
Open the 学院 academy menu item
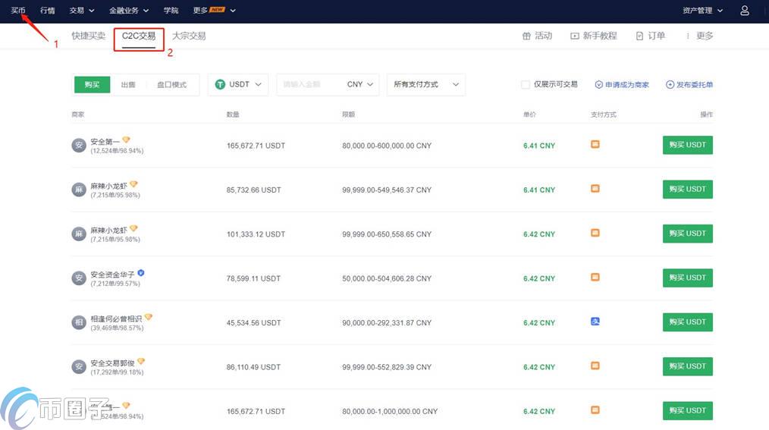pyautogui.click(x=171, y=11)
